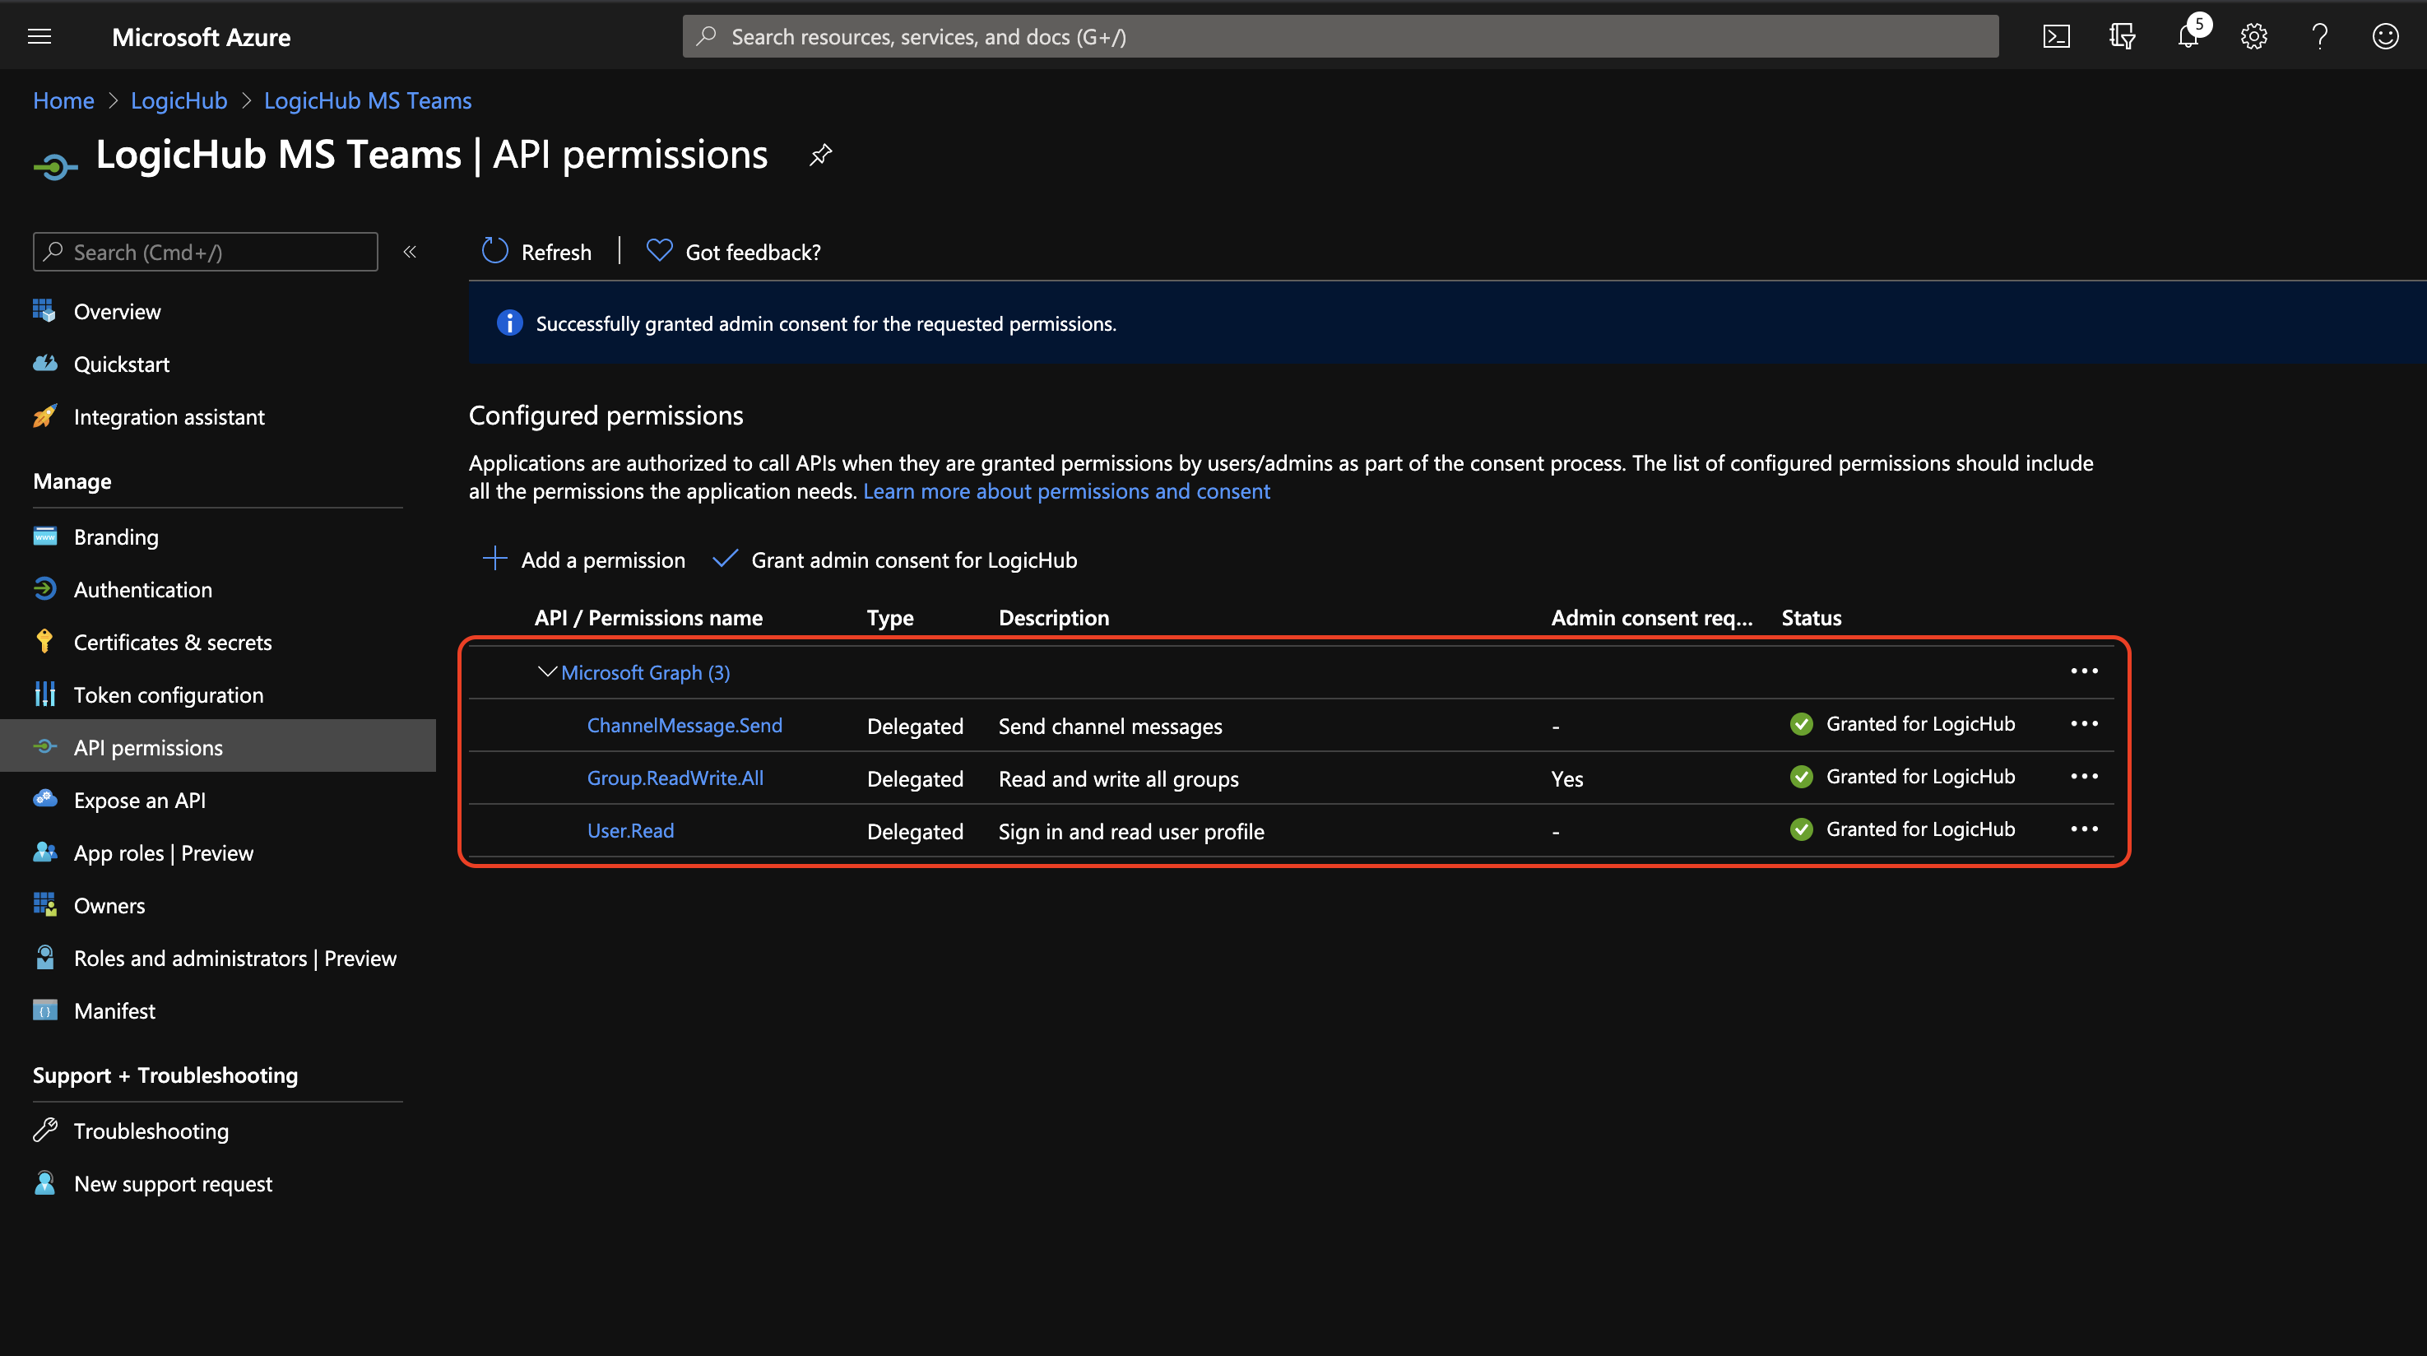Open App roles | Preview

(163, 852)
